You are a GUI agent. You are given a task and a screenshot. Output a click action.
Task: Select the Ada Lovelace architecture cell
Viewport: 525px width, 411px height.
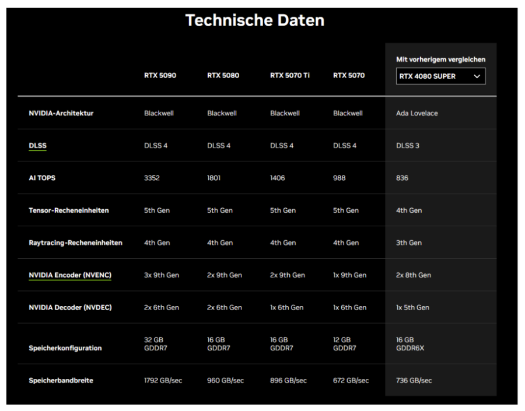(417, 113)
